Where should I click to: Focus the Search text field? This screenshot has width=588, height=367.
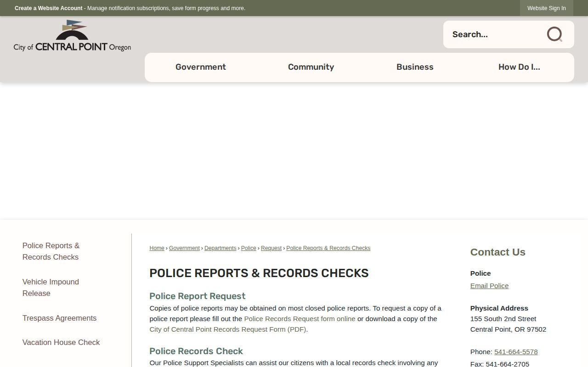[x=494, y=34]
